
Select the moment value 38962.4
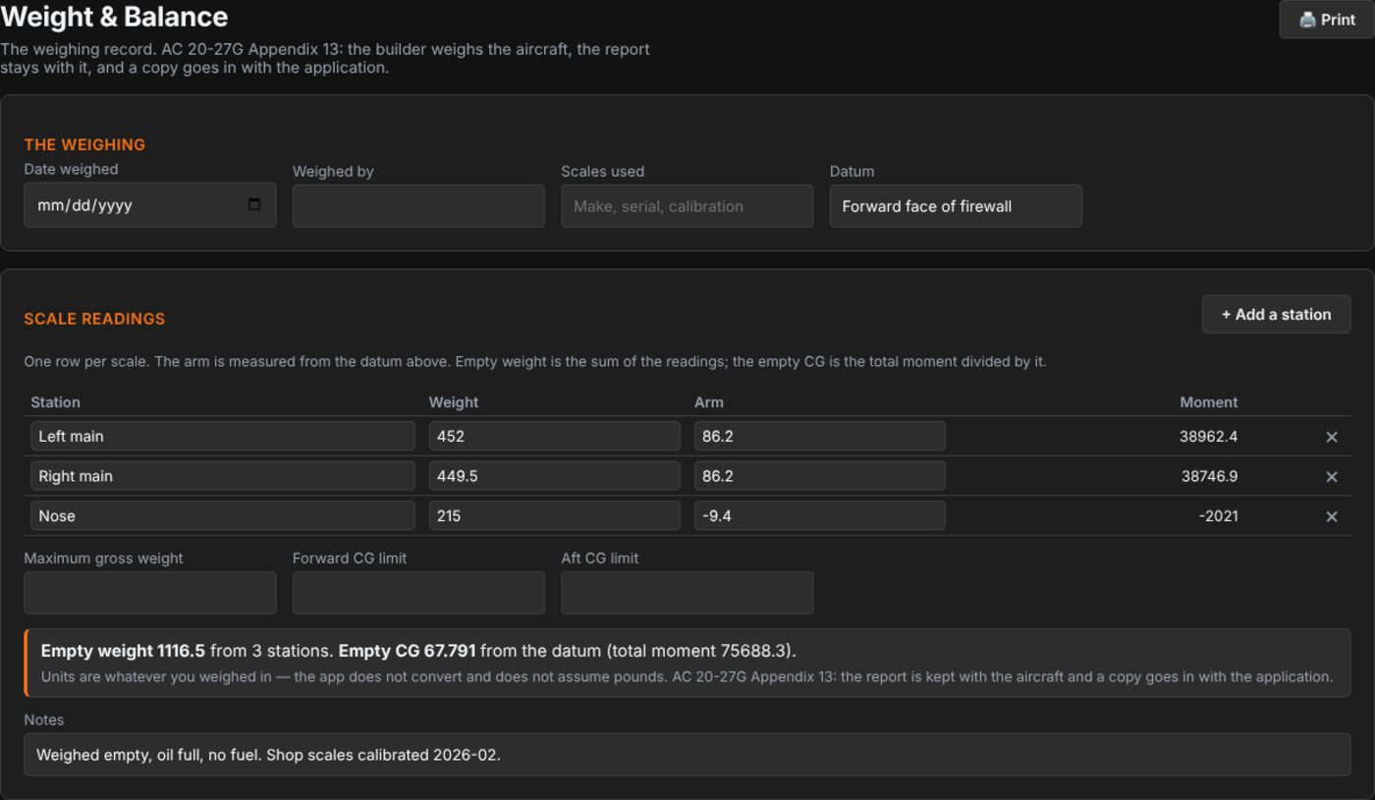(1208, 437)
